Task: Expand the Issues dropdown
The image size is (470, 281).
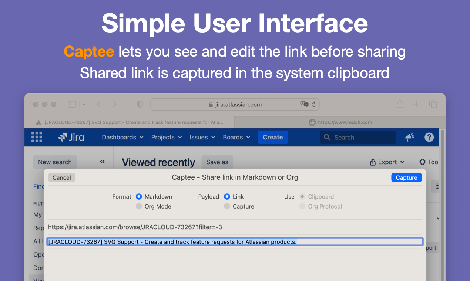Action: 202,137
